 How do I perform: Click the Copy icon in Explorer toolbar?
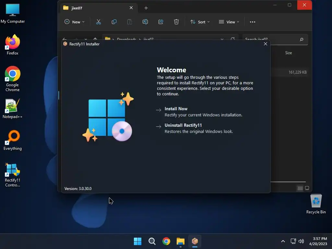(114, 22)
